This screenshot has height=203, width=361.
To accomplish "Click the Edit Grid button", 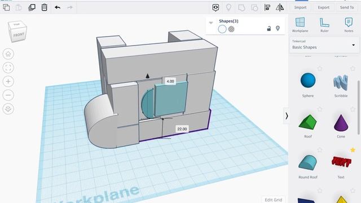I will 273,200.
